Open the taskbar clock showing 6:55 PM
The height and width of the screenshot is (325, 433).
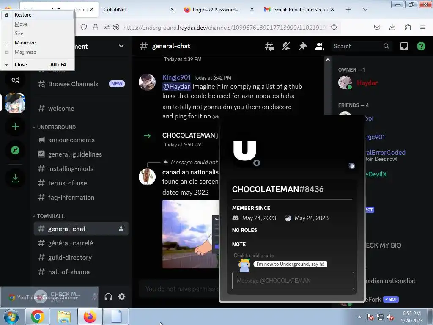point(411,317)
